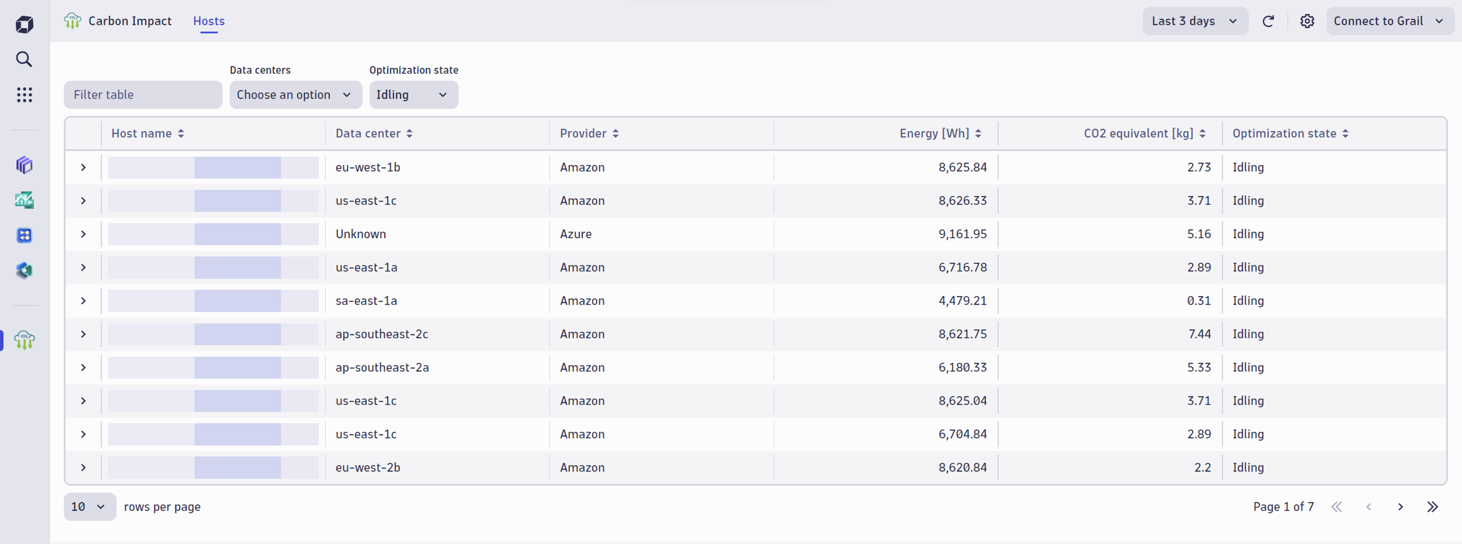Image resolution: width=1462 pixels, height=544 pixels.
Task: Toggle Idling optimization state filter
Action: pos(411,94)
